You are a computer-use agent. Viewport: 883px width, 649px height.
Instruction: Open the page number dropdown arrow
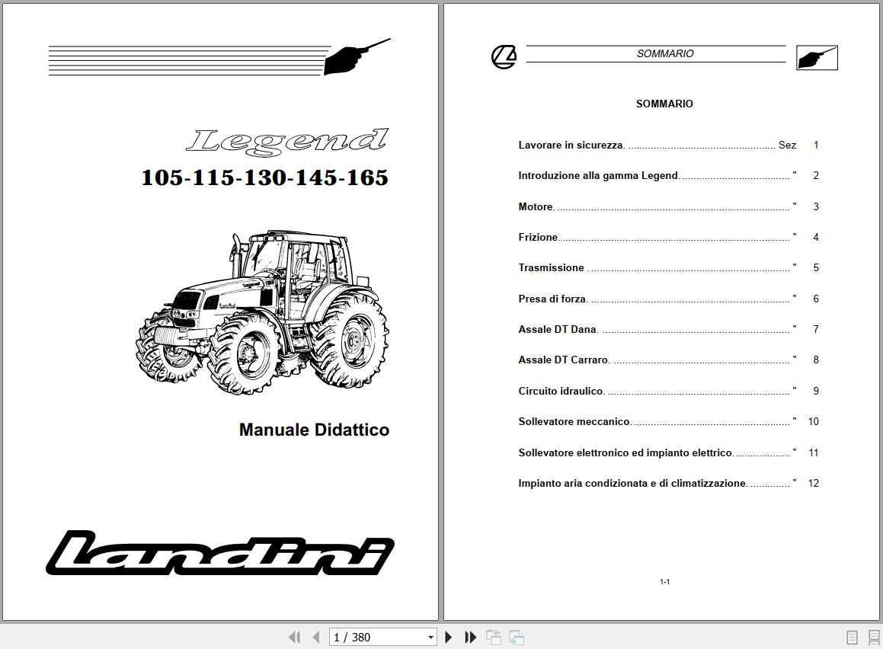(430, 637)
